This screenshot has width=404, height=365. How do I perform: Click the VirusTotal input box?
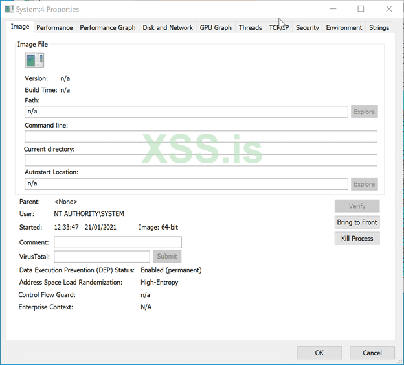(x=102, y=256)
